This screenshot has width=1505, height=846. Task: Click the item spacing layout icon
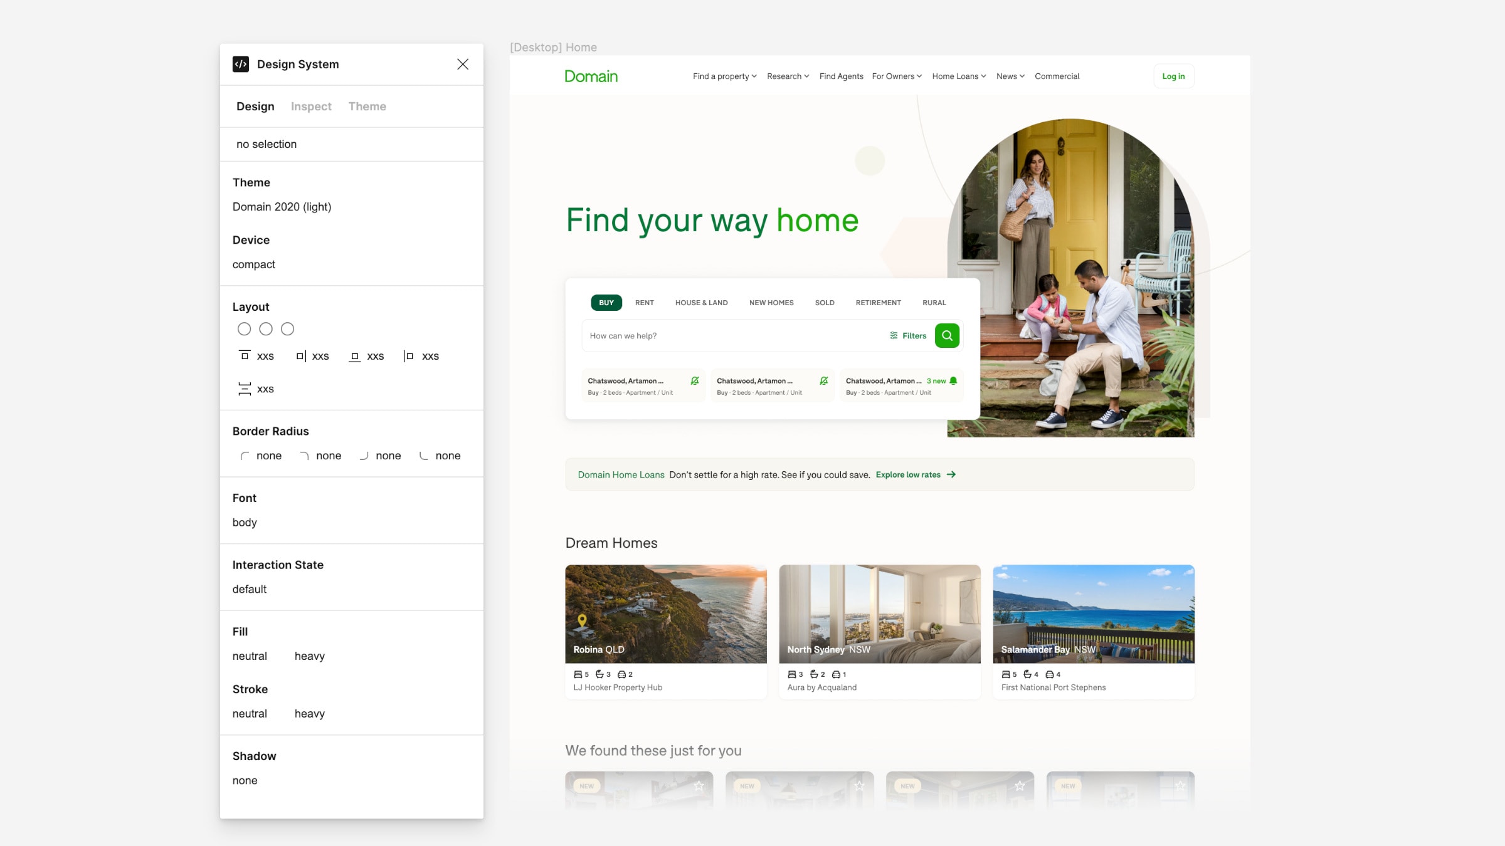[245, 389]
